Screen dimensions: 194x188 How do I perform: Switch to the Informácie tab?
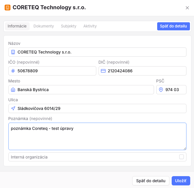coord(17,26)
